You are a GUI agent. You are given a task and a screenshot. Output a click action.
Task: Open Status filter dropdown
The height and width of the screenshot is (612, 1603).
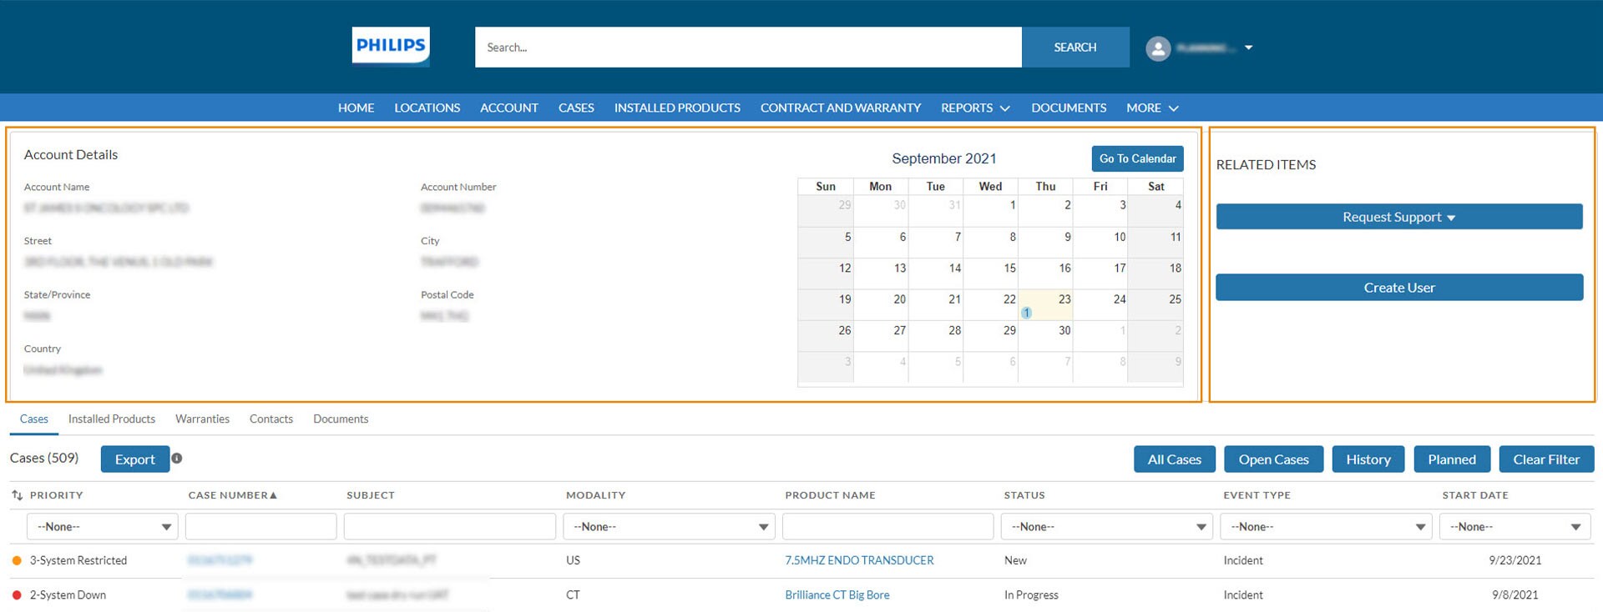click(x=1107, y=527)
